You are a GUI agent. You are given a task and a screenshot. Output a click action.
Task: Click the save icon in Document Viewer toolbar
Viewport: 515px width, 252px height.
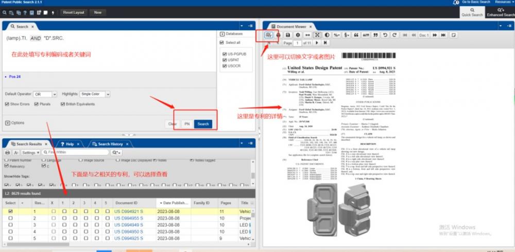tap(288, 35)
